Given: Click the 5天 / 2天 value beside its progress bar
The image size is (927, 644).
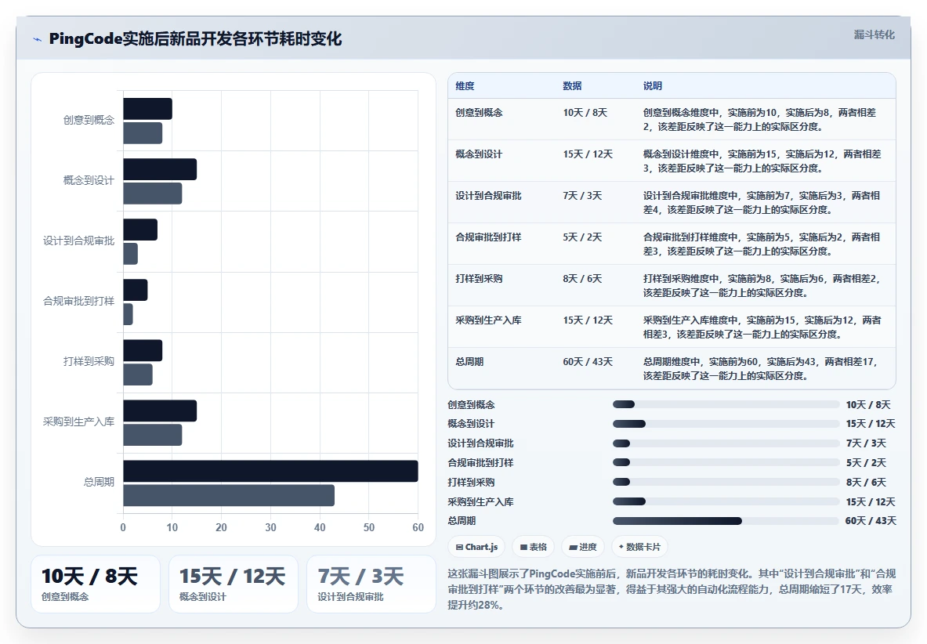Looking at the screenshot, I should 866,462.
